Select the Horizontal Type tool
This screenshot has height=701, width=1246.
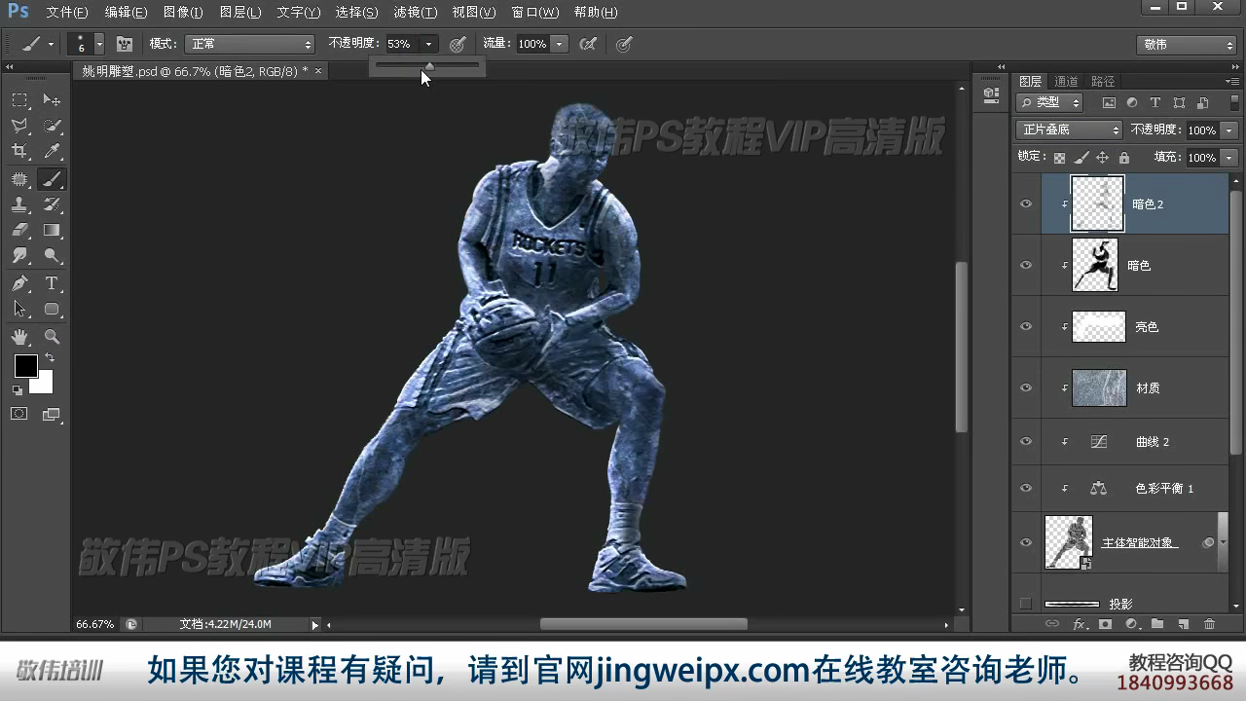point(52,283)
